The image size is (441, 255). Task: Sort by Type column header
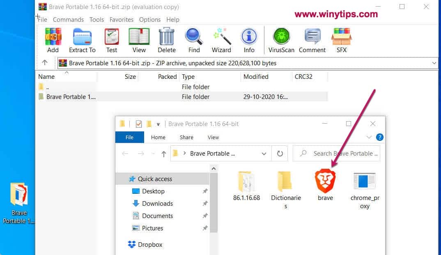pos(210,76)
